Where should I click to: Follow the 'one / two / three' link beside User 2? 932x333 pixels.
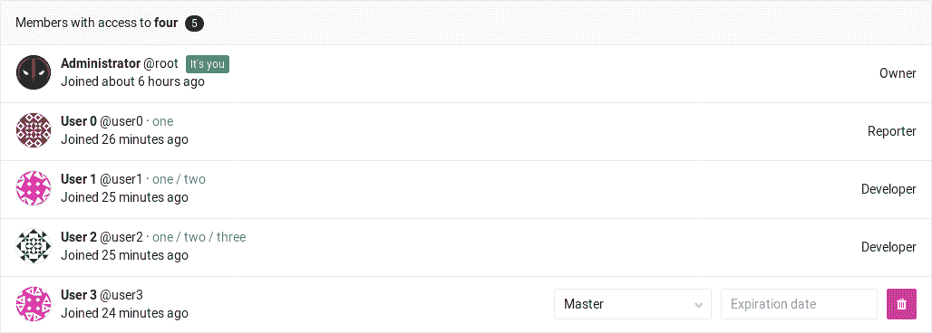[x=199, y=237]
